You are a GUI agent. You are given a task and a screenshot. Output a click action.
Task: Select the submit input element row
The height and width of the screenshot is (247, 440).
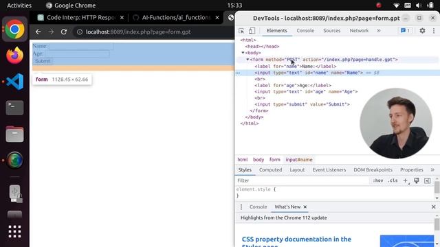pyautogui.click(x=302, y=104)
